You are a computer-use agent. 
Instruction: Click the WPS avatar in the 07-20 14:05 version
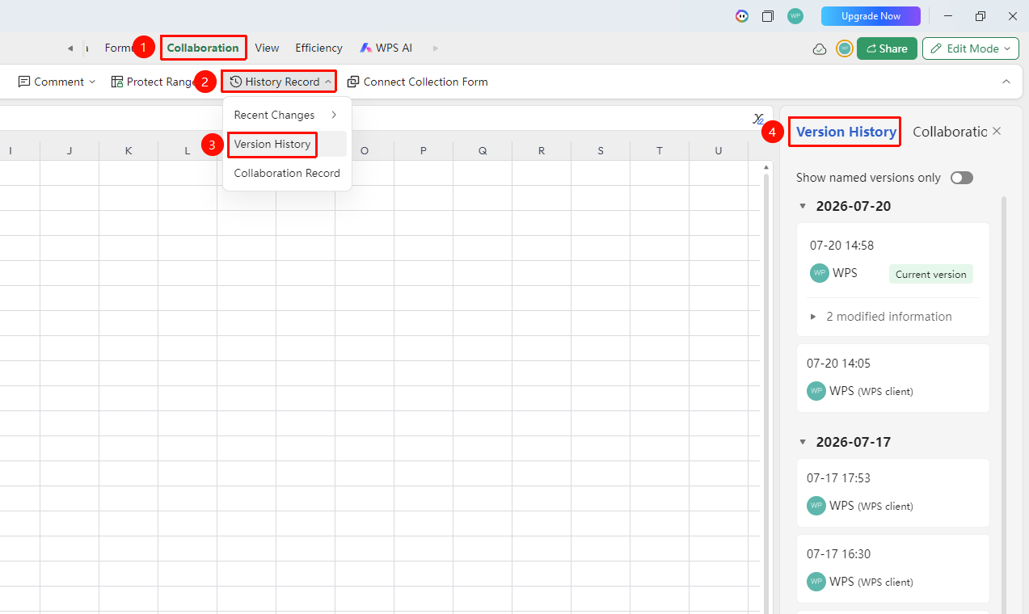(x=816, y=391)
